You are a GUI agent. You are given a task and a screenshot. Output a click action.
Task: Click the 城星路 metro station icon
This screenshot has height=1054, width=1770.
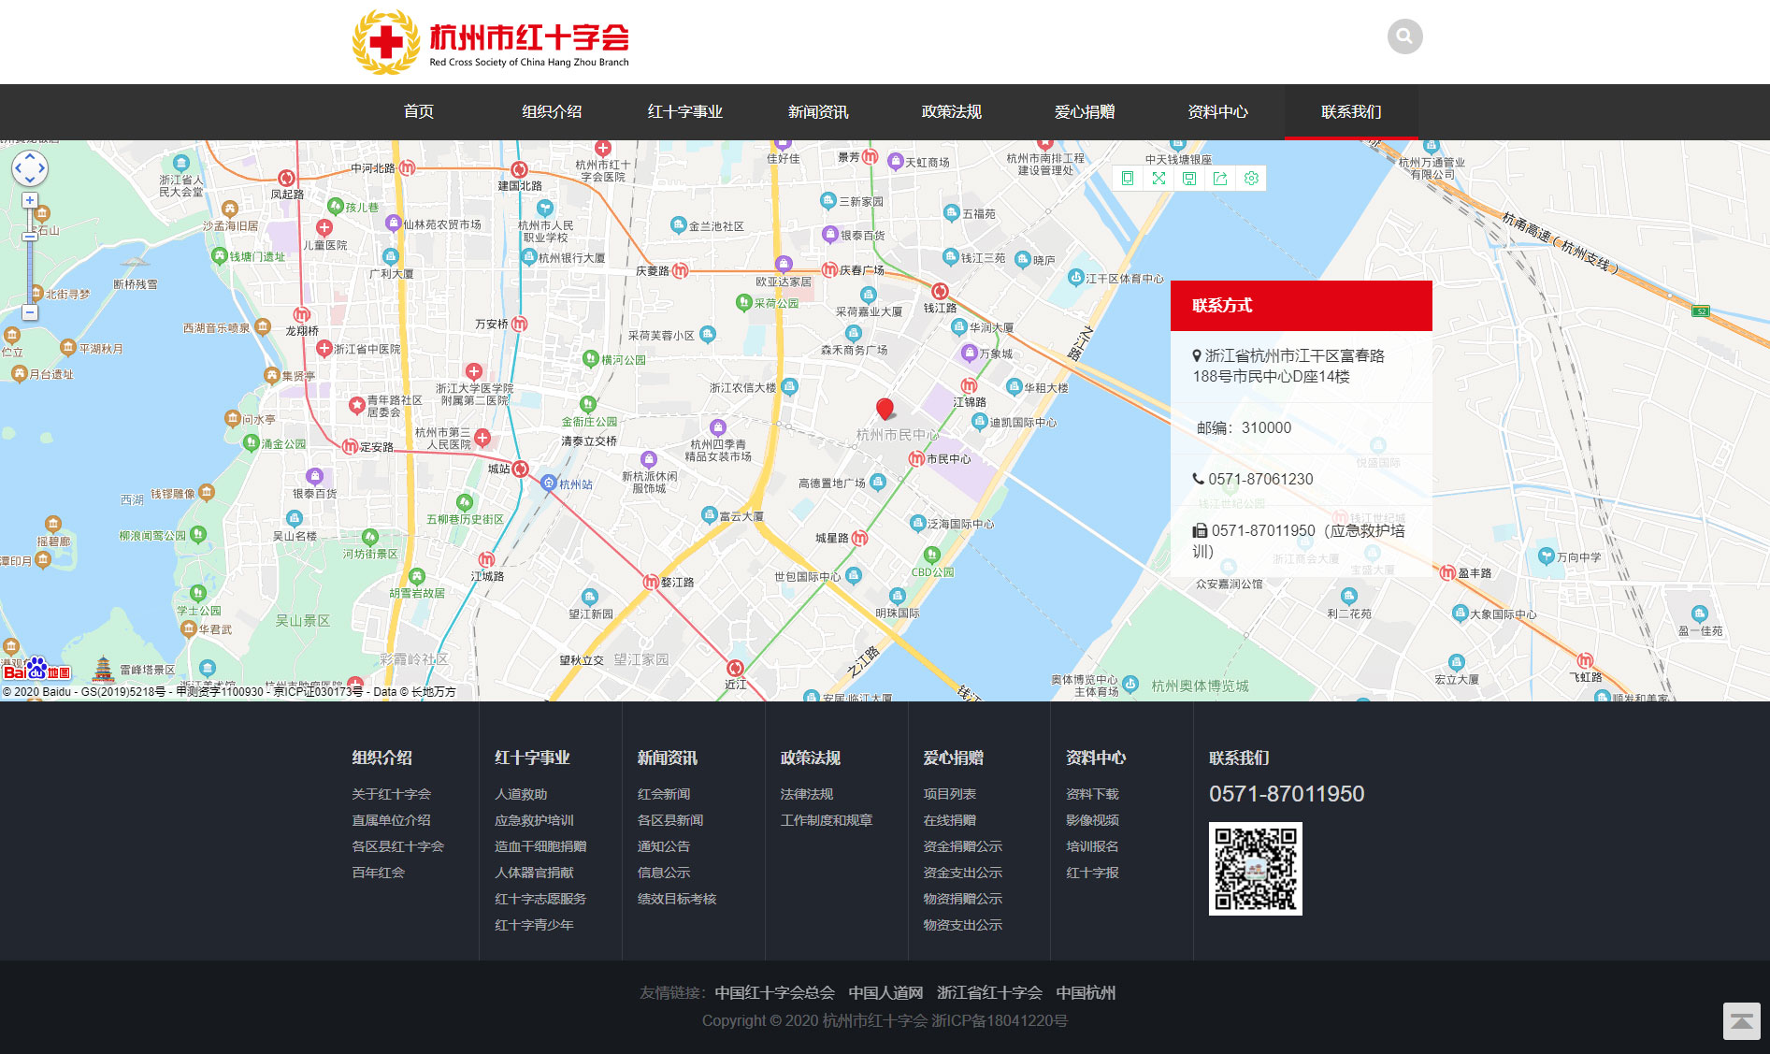click(859, 538)
